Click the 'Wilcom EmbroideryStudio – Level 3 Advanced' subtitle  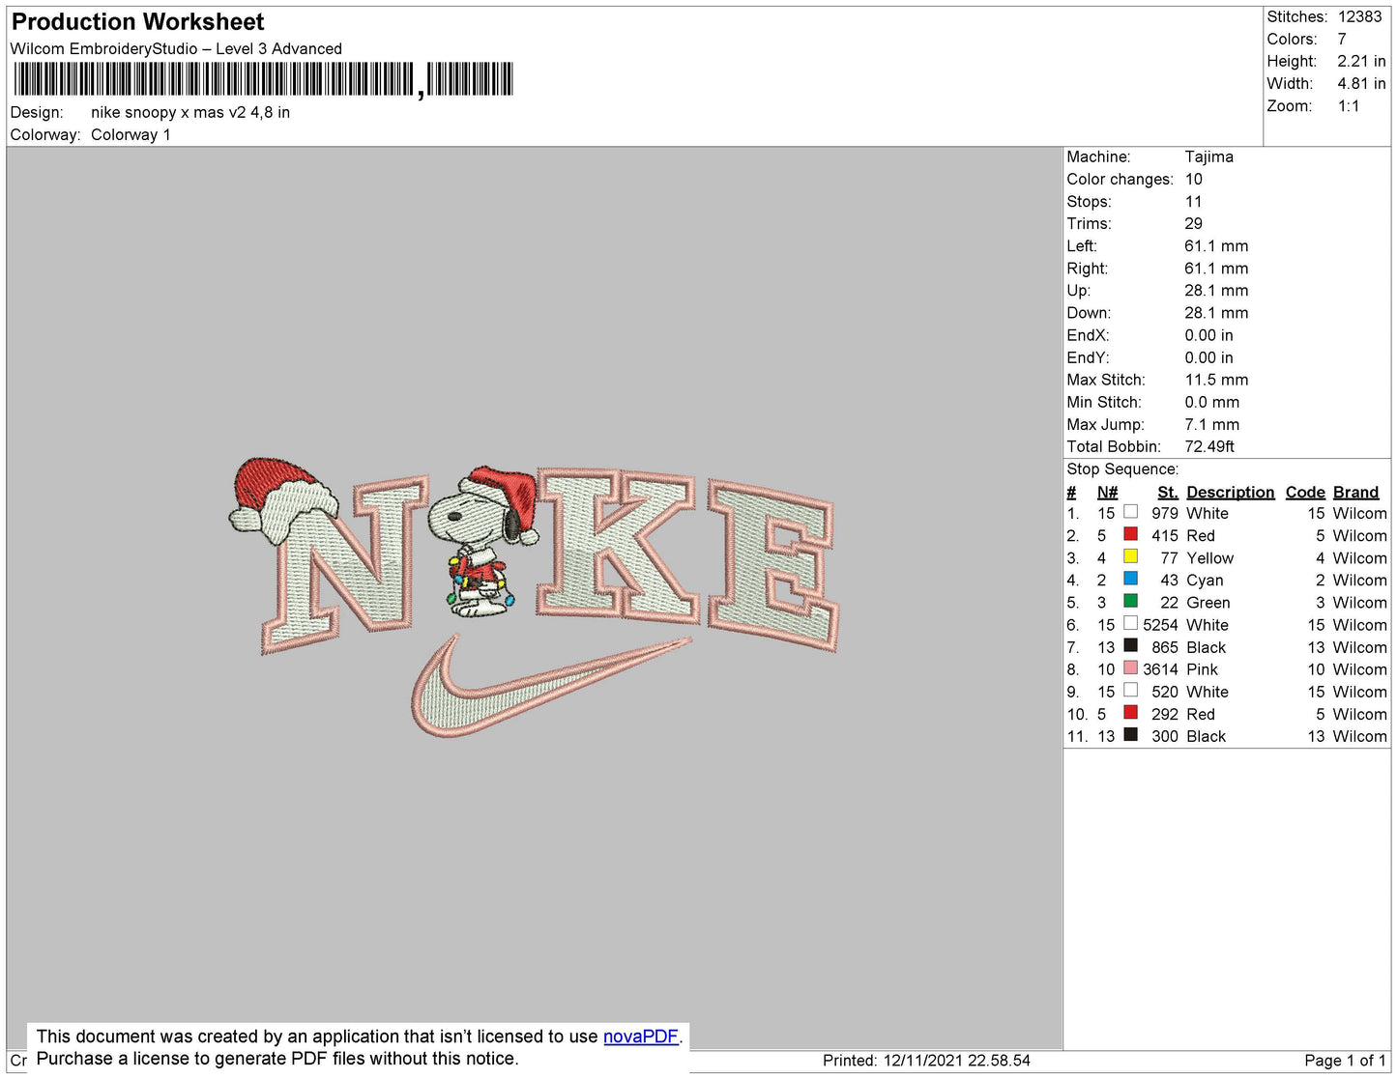tap(176, 48)
